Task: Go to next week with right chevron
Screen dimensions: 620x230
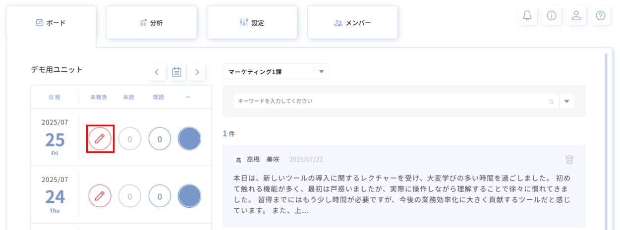Action: [x=197, y=72]
